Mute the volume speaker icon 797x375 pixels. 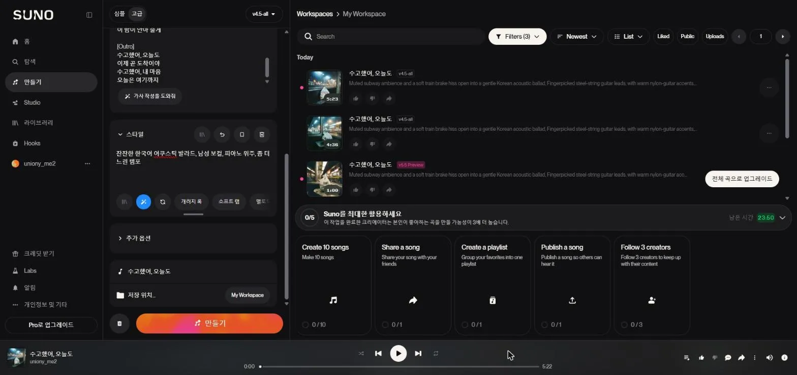point(769,358)
